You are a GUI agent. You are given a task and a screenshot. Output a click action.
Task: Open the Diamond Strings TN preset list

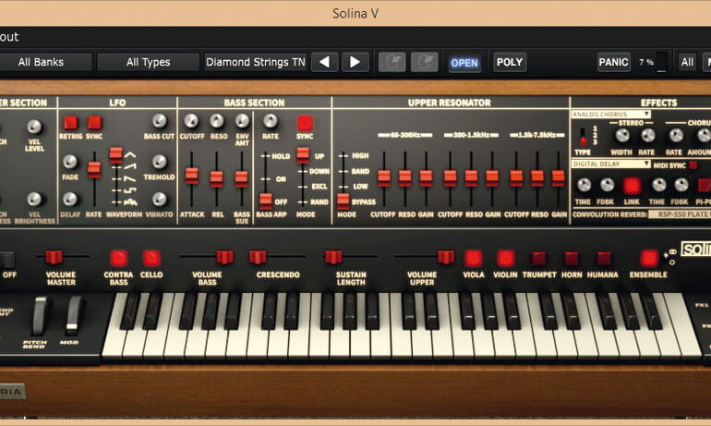pos(256,62)
